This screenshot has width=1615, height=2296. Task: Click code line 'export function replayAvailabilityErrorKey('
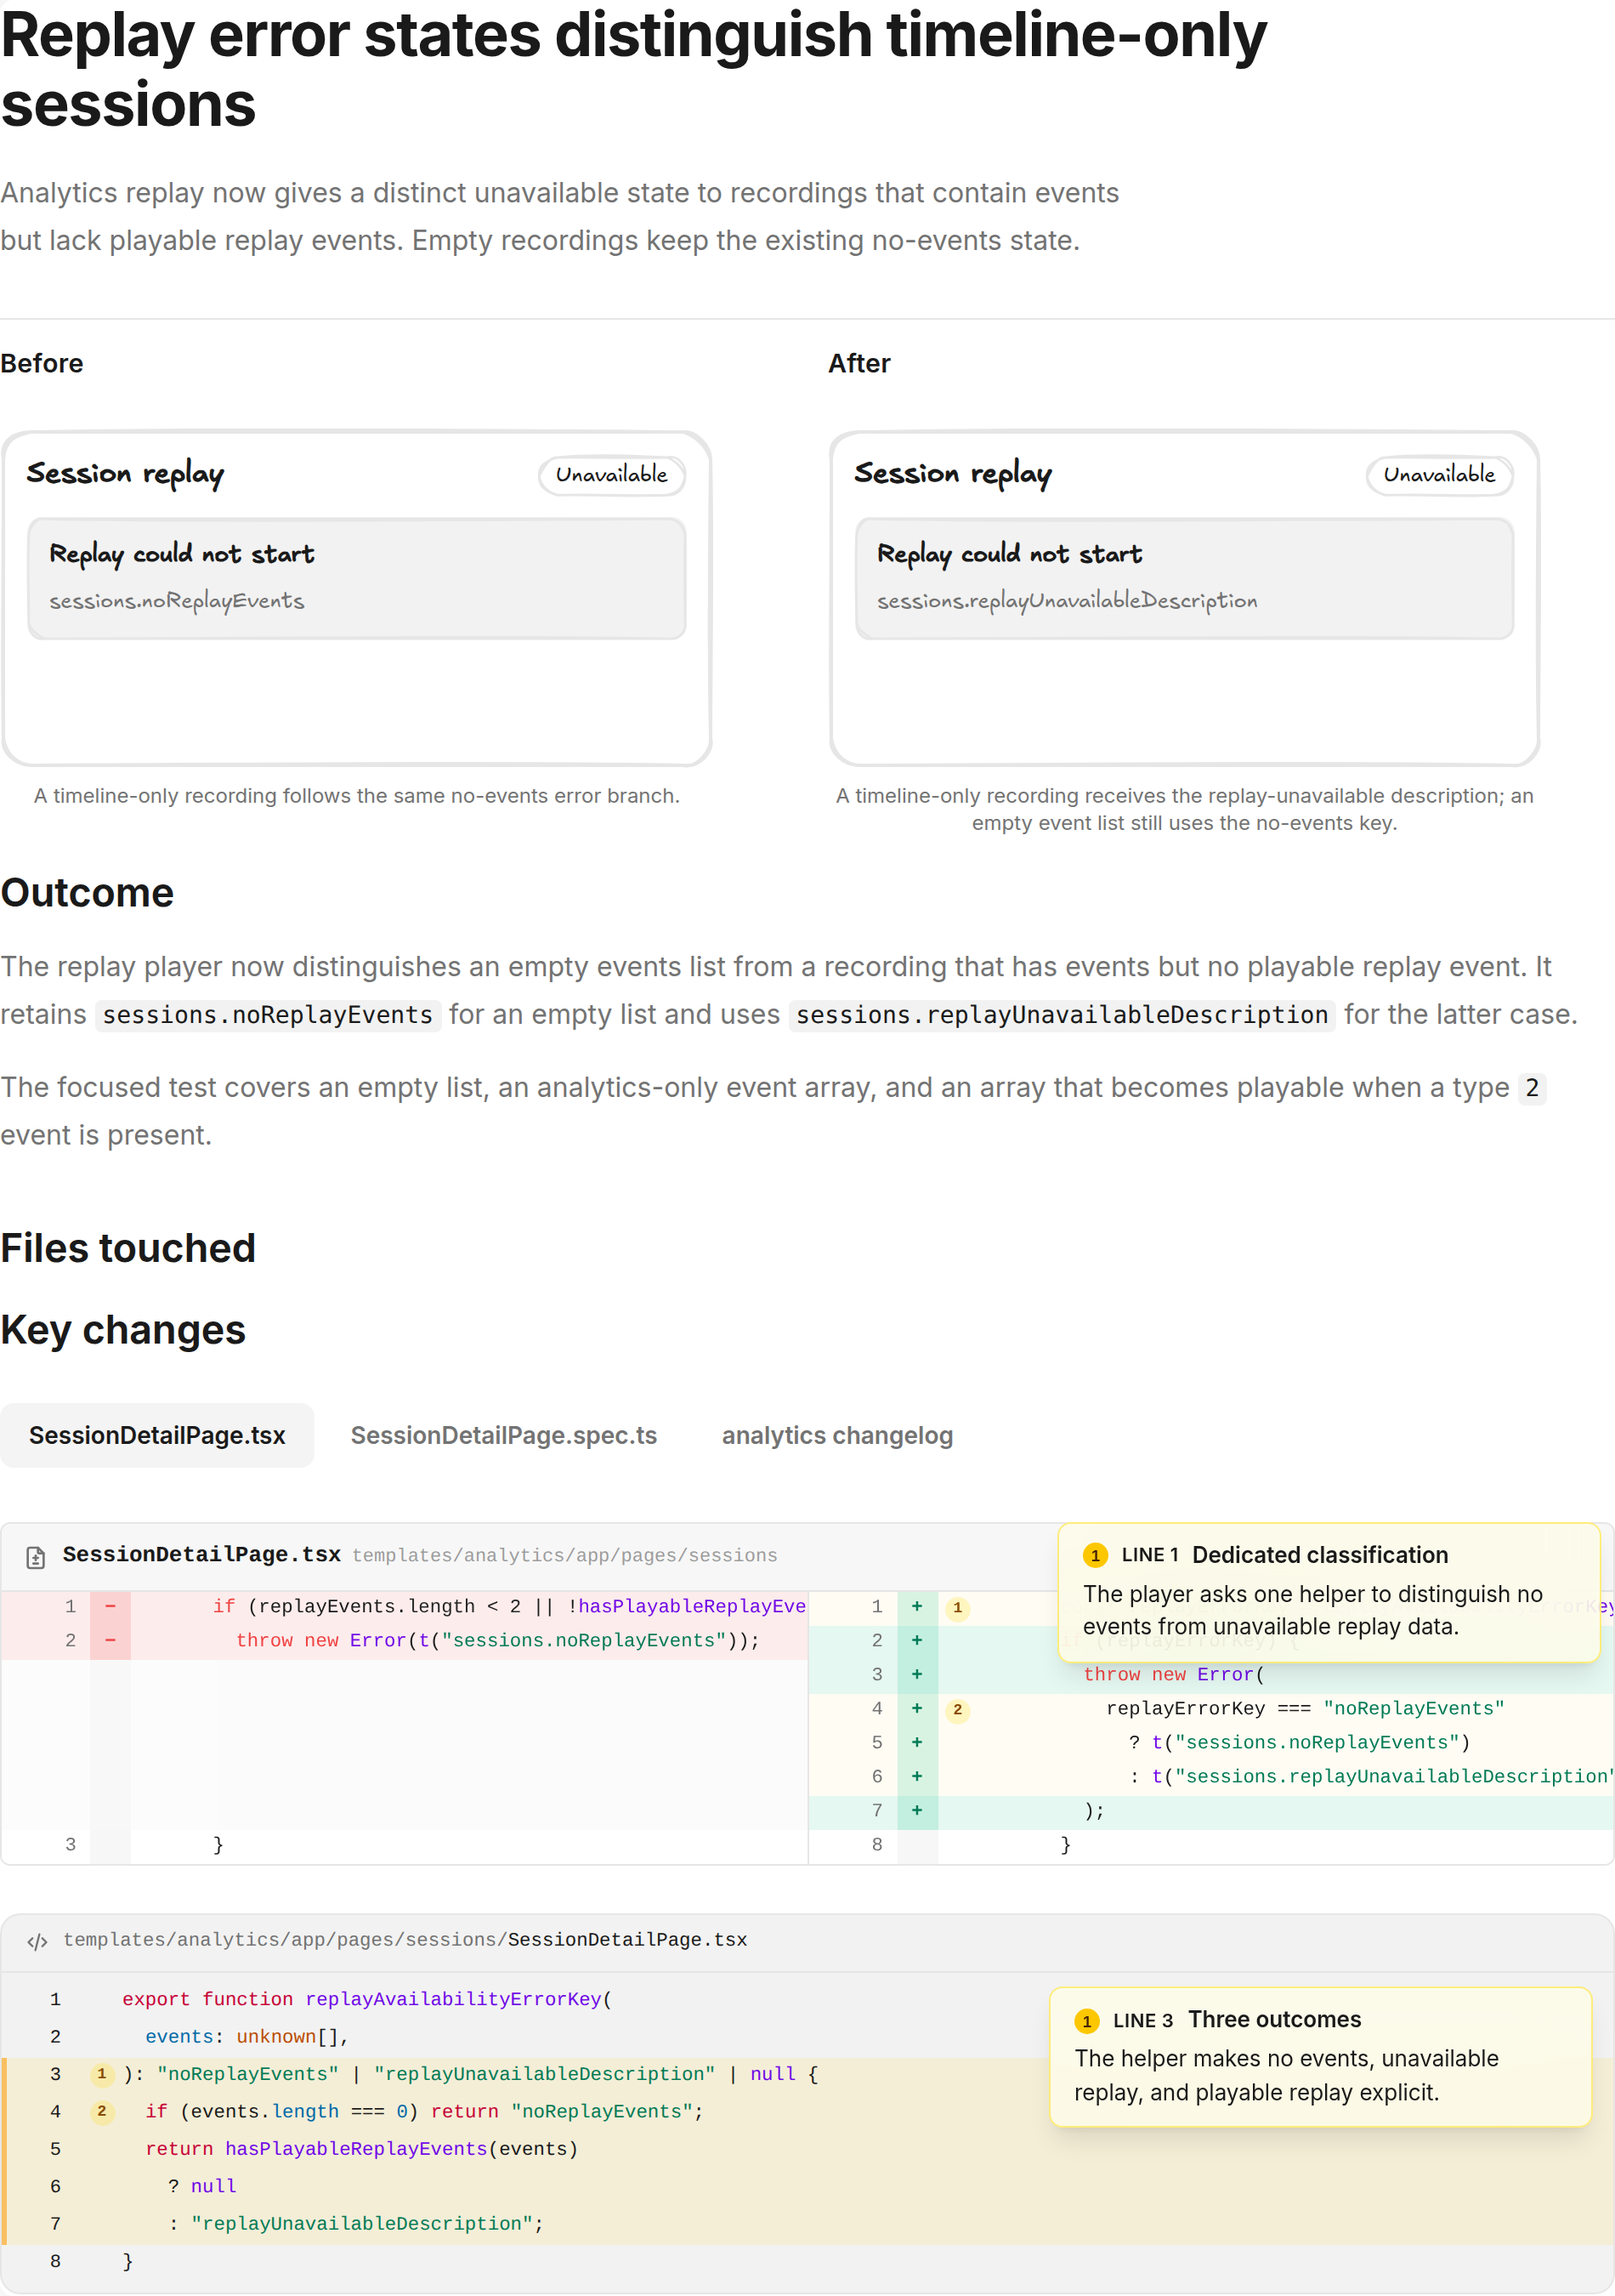tap(366, 1999)
